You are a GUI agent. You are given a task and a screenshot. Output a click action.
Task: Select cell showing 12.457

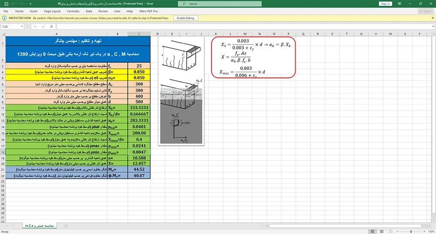point(139,164)
